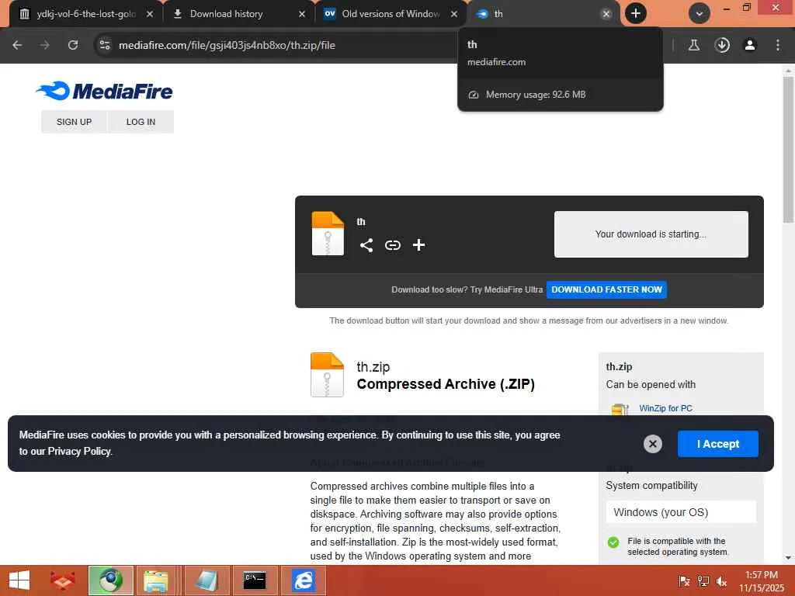The image size is (795, 596).
Task: Close the Download history tab
Action: click(x=302, y=14)
